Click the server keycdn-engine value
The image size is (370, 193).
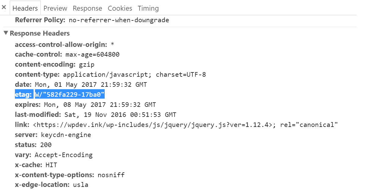[66, 135]
